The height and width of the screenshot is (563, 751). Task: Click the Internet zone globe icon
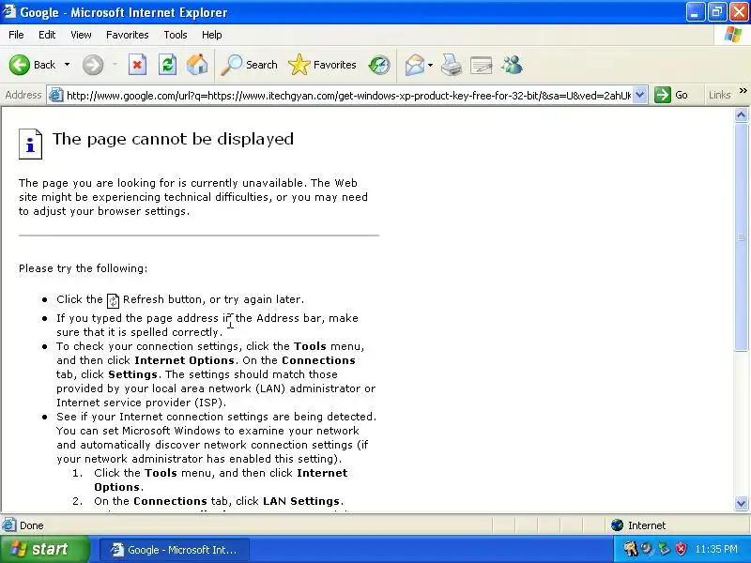(617, 525)
